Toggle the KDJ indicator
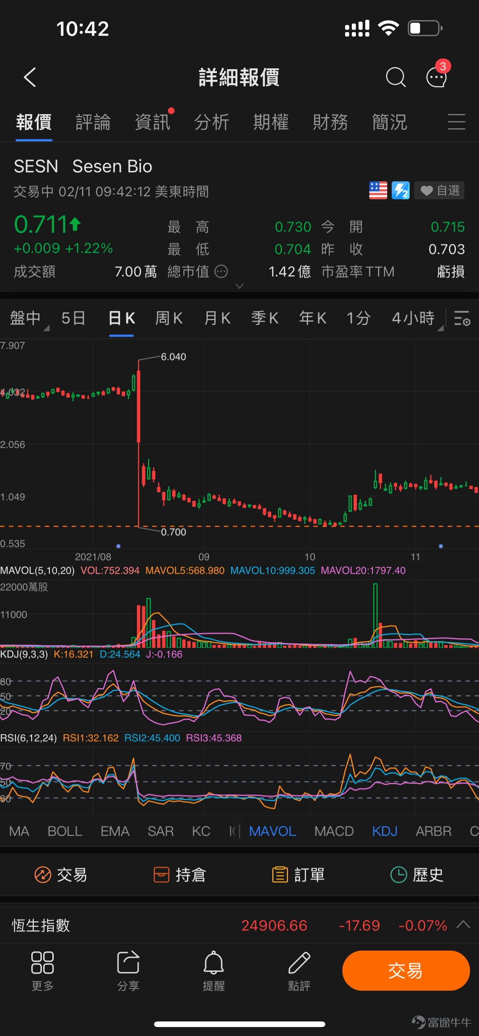Screen dimensions: 479x1036 pos(385,831)
